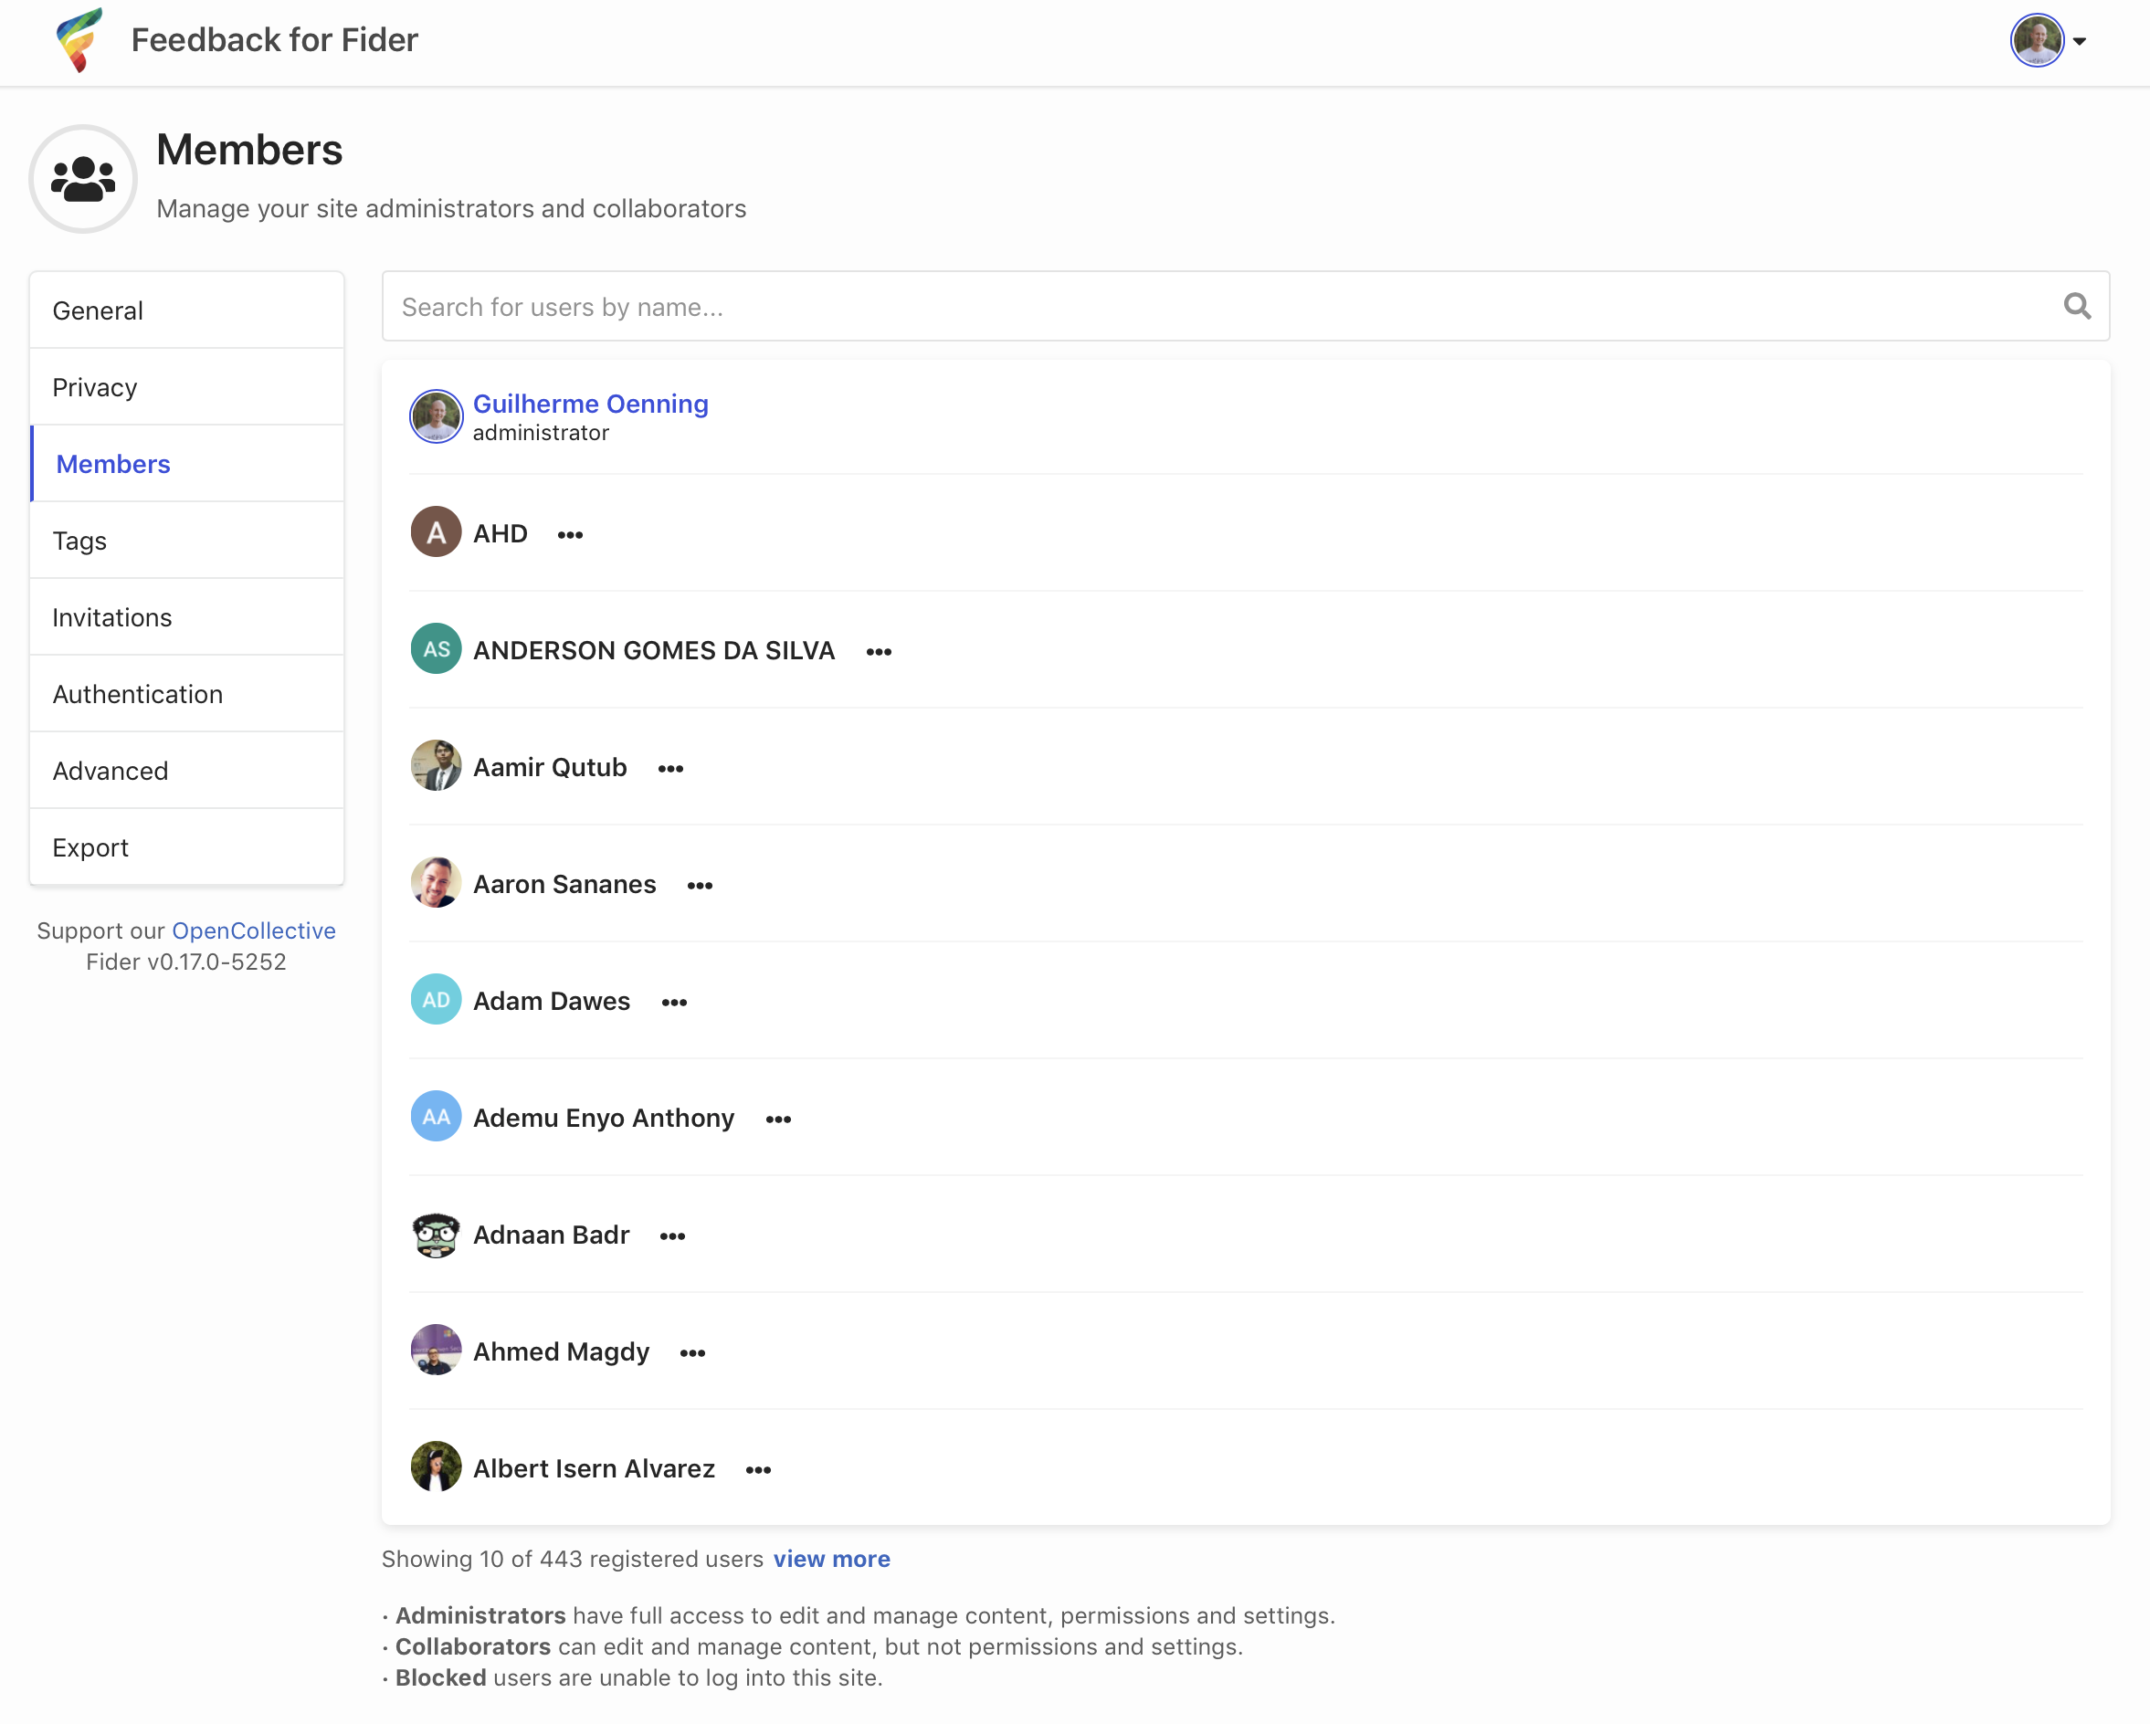Open options dots for Adam Dawes
The height and width of the screenshot is (1724, 2150).
click(x=675, y=1002)
